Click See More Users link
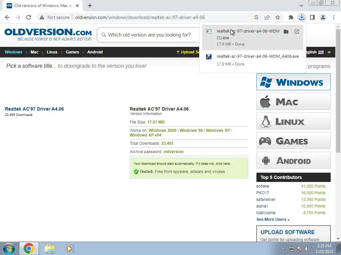This screenshot has width=341, height=255. [273, 219]
